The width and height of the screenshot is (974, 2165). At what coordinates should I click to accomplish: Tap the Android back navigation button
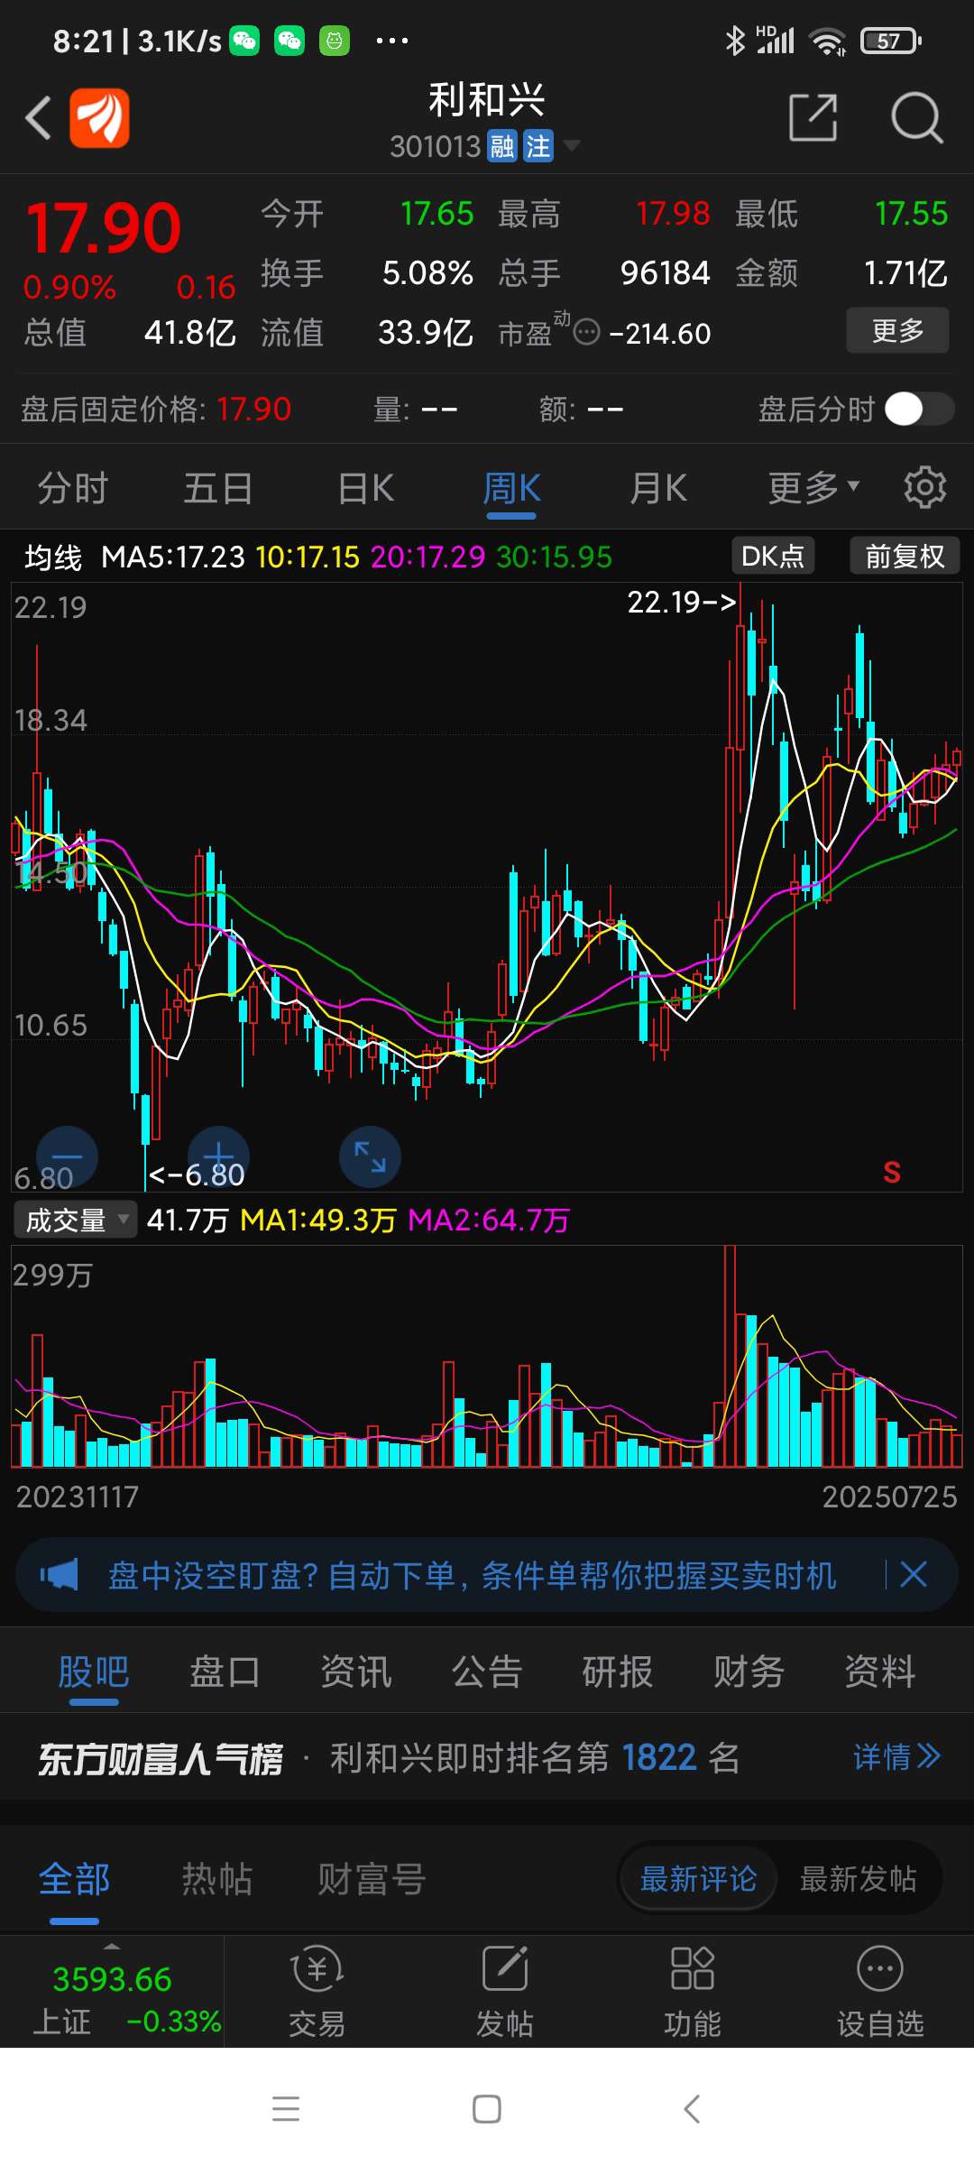pos(692,2109)
